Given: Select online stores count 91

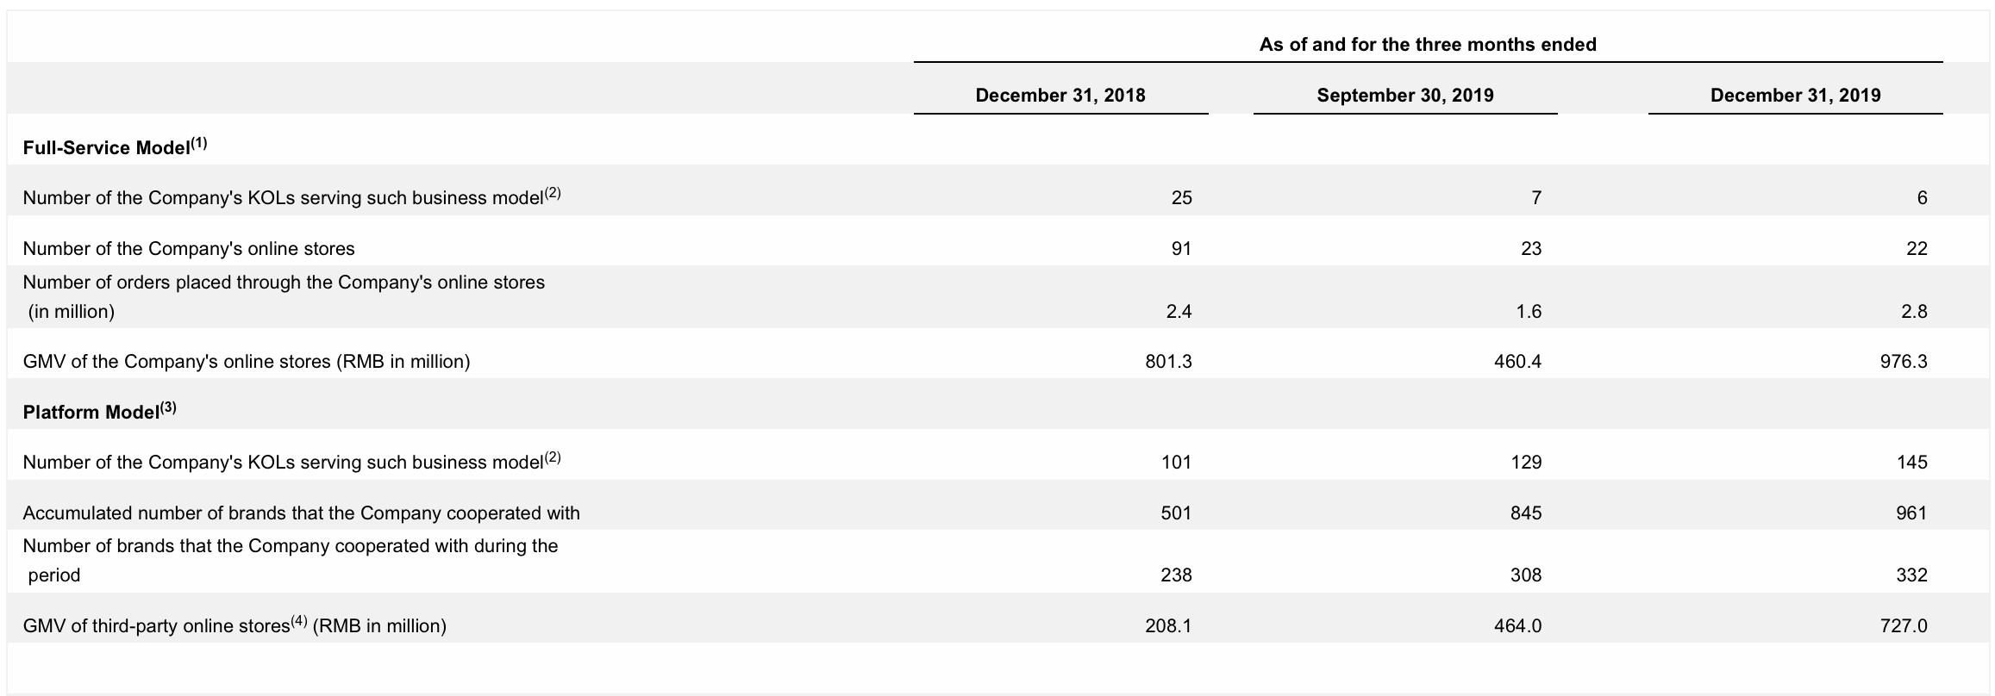Looking at the screenshot, I should pos(1181,249).
